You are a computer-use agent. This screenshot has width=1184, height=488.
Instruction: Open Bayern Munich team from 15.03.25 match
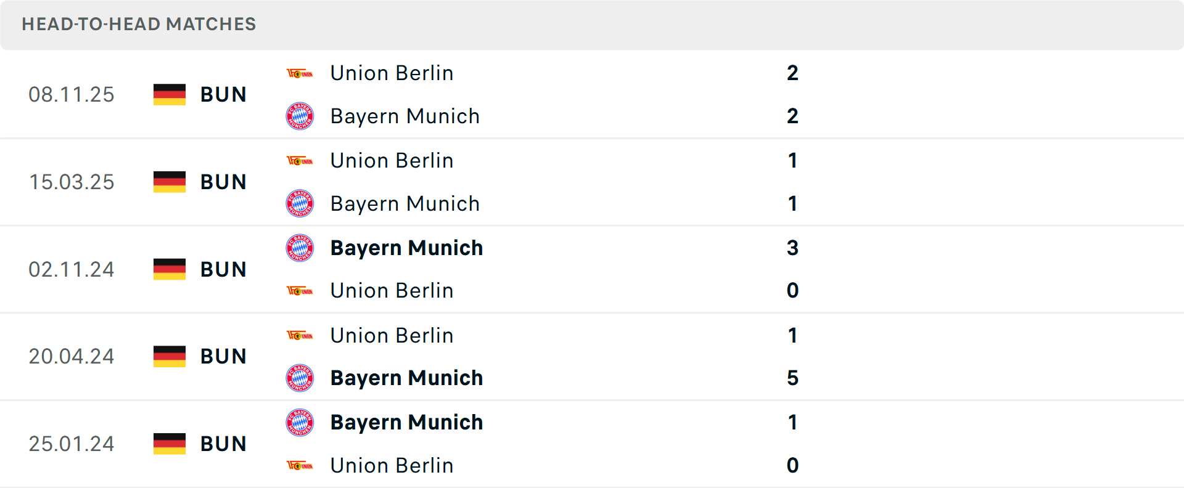click(405, 203)
